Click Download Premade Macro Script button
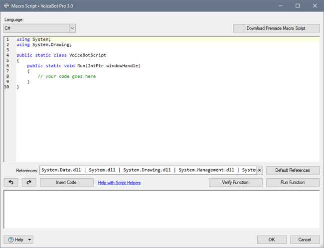The width and height of the screenshot is (324, 248). point(276,28)
